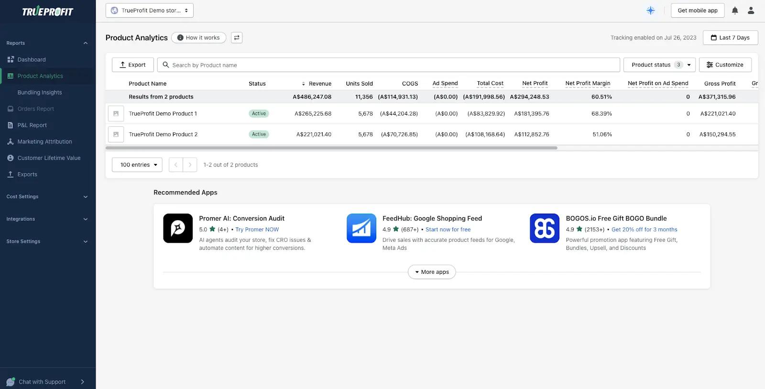Screen dimensions: 765x389
Task: Click the Promer AI app icon
Action: click(178, 228)
